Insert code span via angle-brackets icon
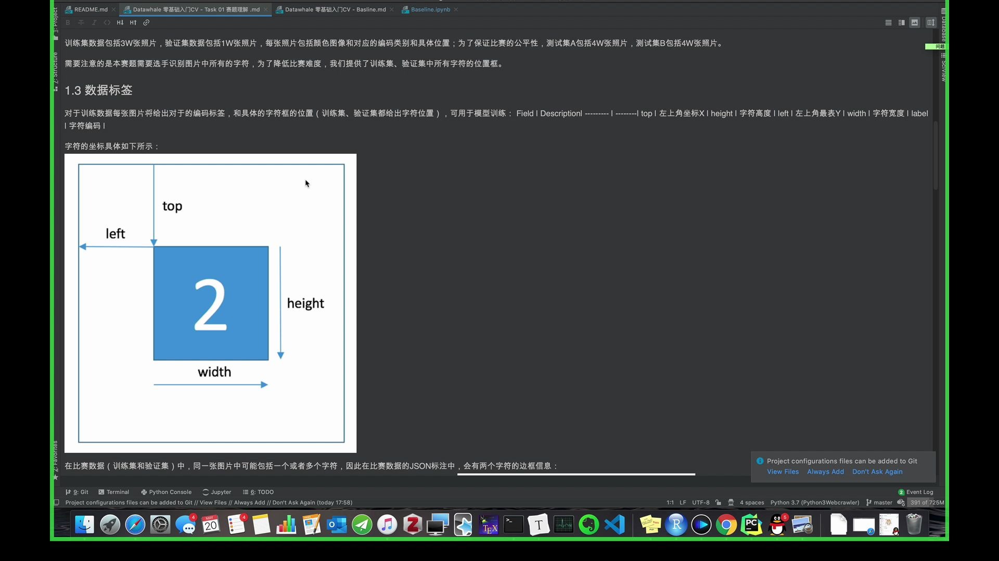This screenshot has height=561, width=999. [107, 23]
